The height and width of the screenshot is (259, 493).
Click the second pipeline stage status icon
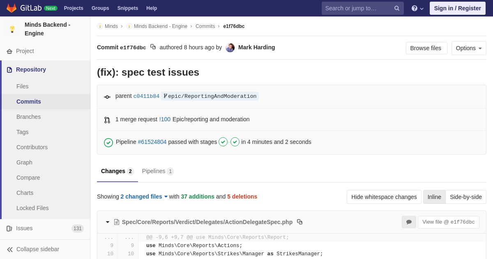coord(235,142)
